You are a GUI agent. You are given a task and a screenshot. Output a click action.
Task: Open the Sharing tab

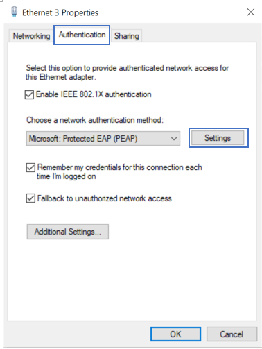[127, 36]
